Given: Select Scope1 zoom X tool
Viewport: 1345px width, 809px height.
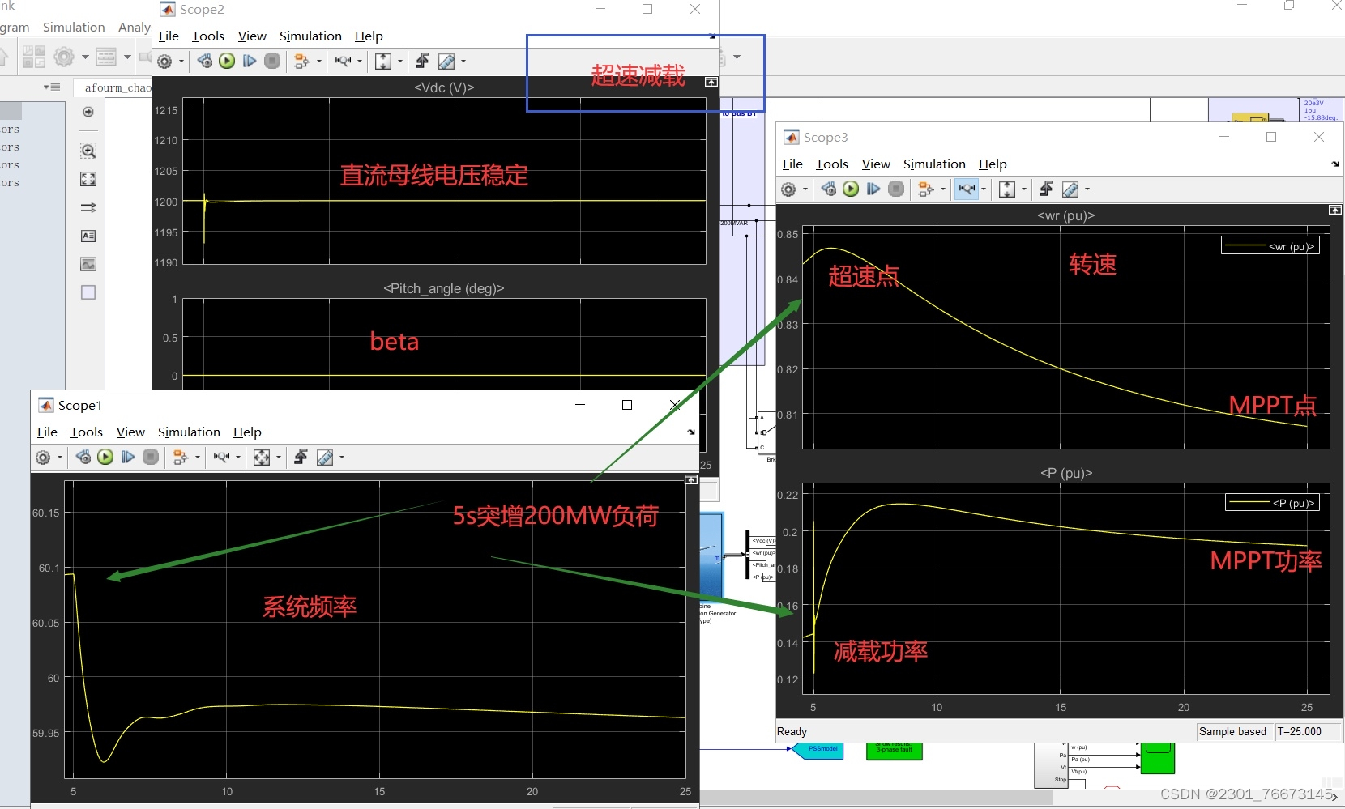Looking at the screenshot, I should point(221,458).
